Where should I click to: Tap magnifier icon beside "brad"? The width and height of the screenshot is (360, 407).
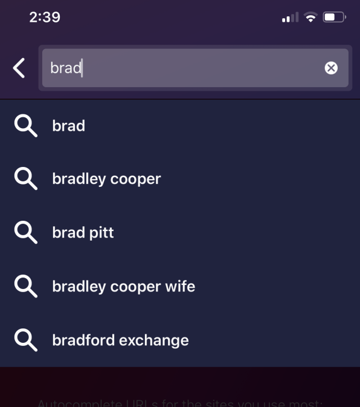tap(25, 126)
